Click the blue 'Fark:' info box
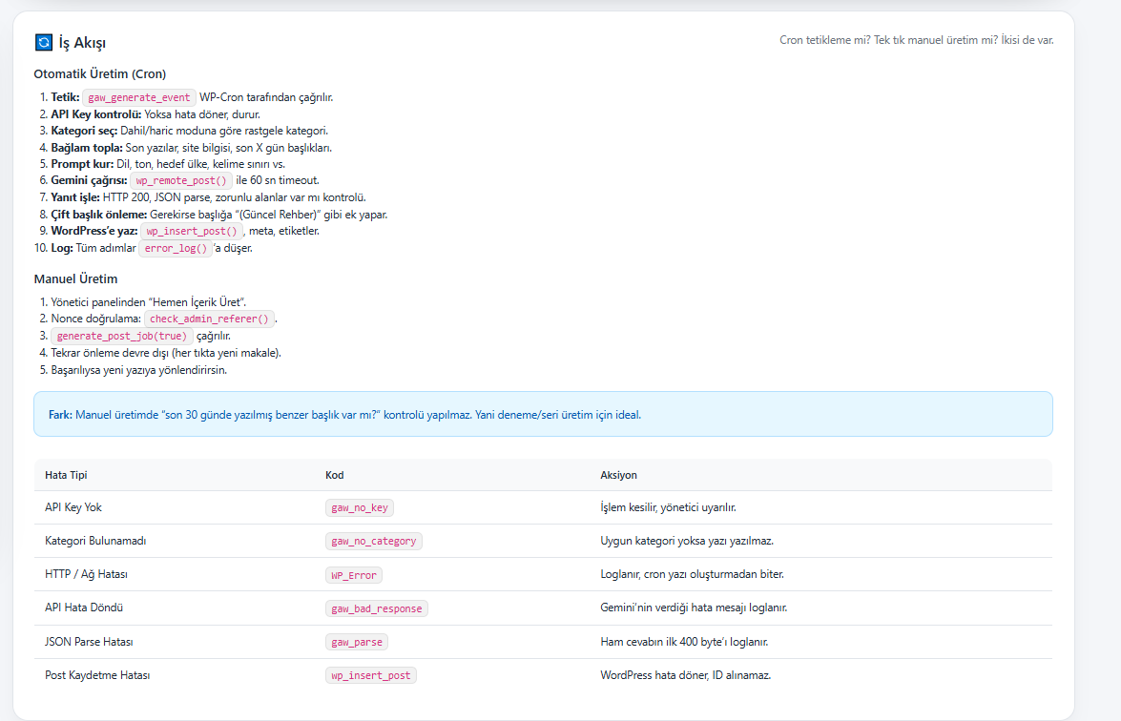This screenshot has width=1121, height=721. pyautogui.click(x=544, y=414)
